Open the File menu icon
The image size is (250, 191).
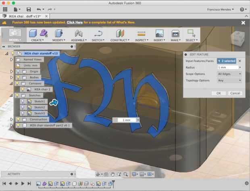click(16, 9)
